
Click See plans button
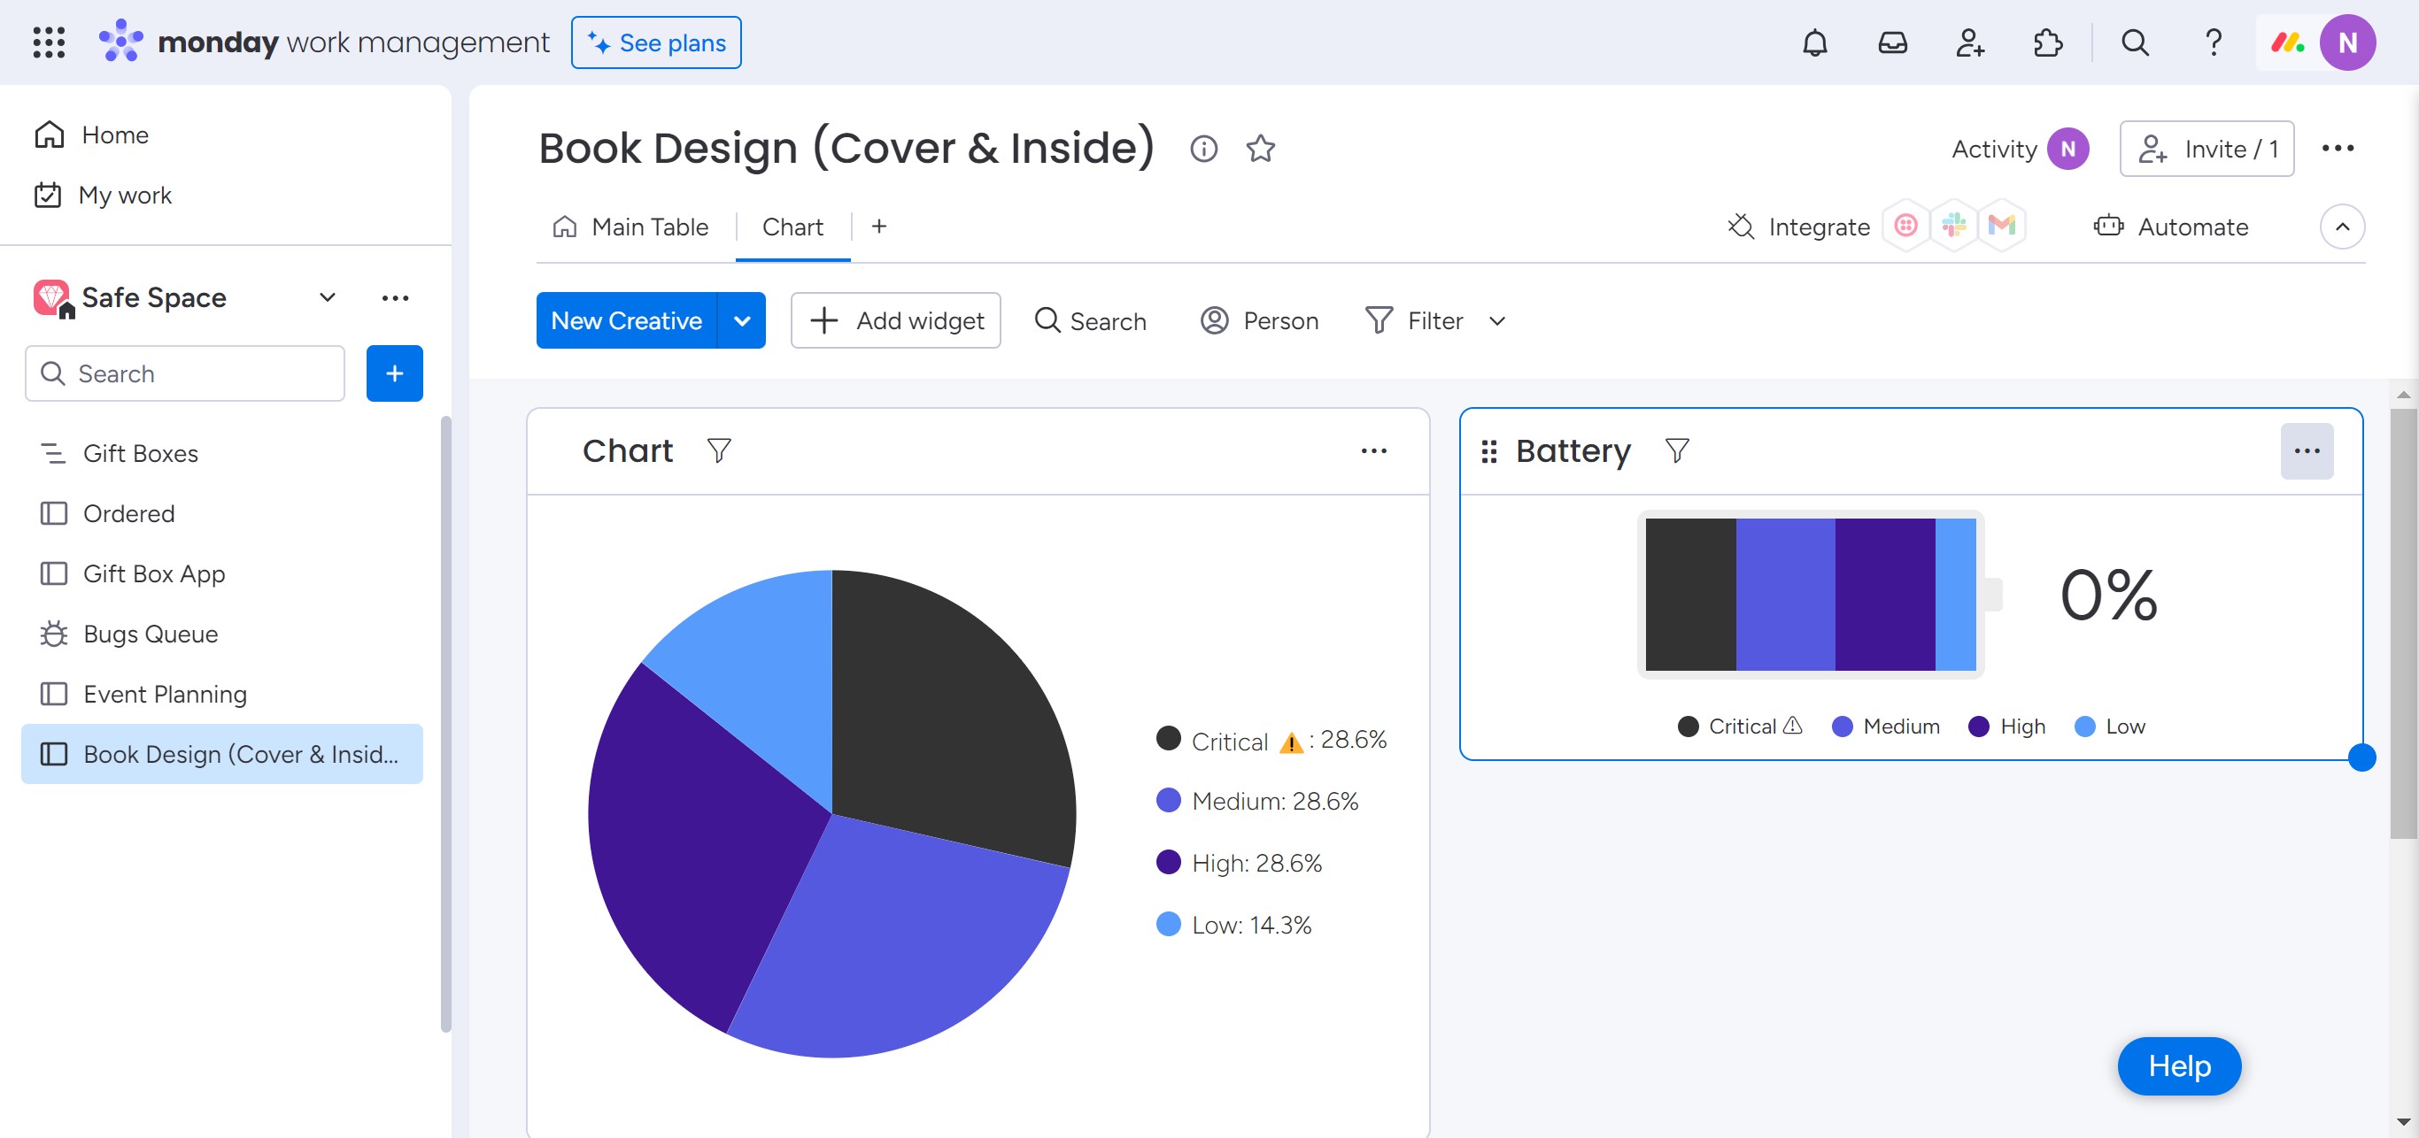pyautogui.click(x=655, y=42)
